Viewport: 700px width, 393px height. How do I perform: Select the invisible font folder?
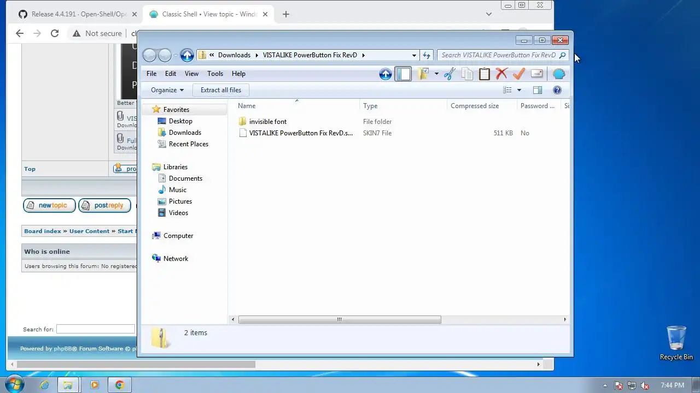click(262, 122)
